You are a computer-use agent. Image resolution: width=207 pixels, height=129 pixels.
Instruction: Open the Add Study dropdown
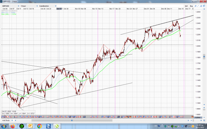click(7, 120)
